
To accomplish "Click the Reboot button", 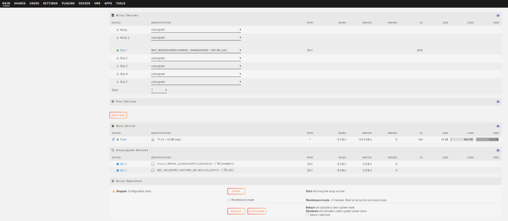I will [236, 211].
